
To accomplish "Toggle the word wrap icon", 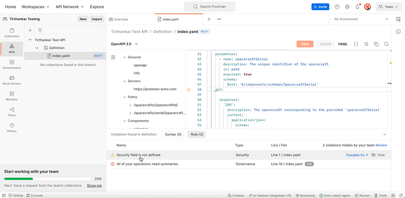I will [366, 44].
